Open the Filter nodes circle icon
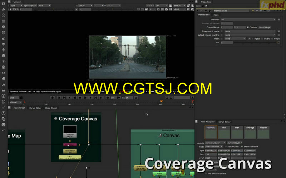Viewport: 286px width, 178px height. point(3,32)
